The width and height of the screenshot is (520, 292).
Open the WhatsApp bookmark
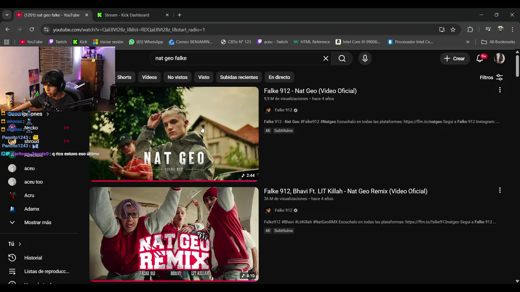tap(146, 42)
